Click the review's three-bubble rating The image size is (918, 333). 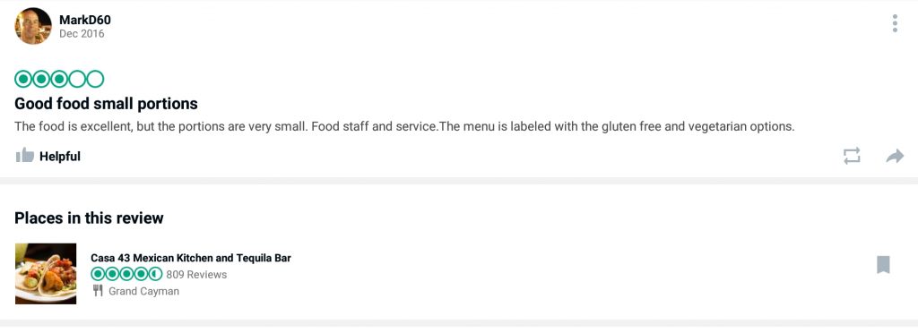pyautogui.click(x=59, y=79)
